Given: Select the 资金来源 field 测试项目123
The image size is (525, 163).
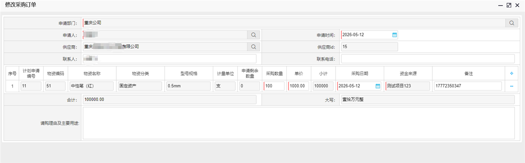Looking at the screenshot, I should (408, 86).
